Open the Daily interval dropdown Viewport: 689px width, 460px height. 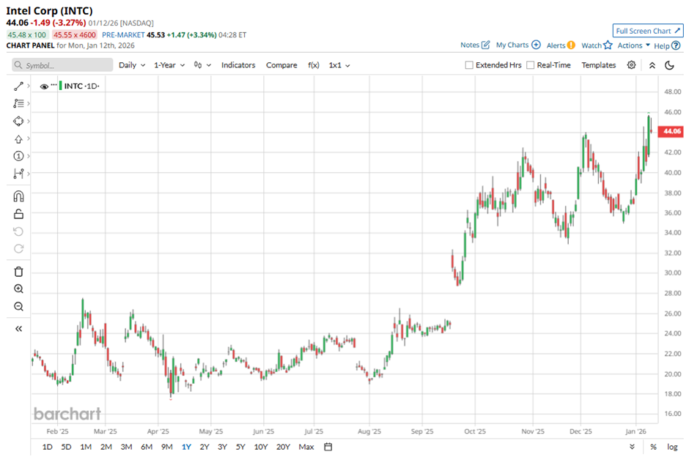132,65
